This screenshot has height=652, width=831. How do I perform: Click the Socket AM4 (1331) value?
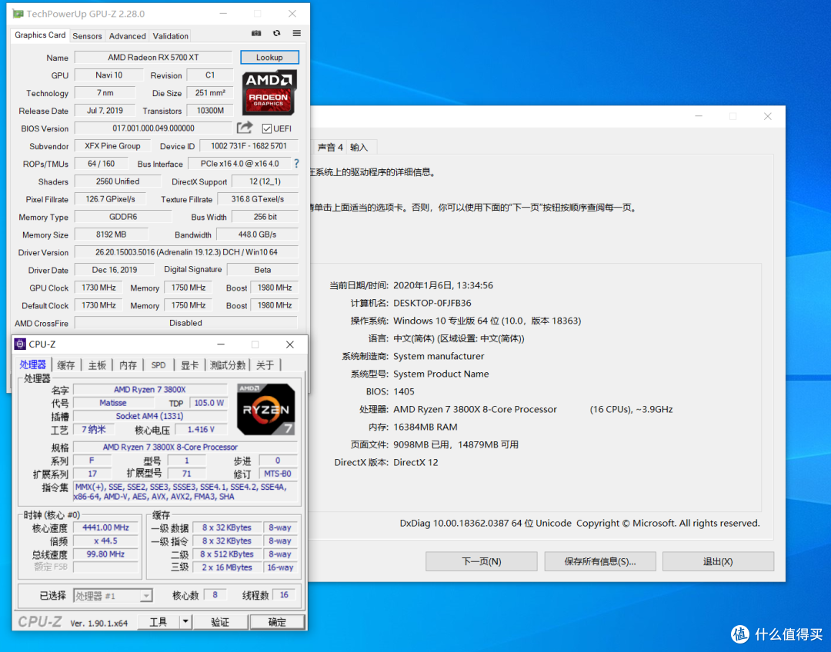pyautogui.click(x=150, y=416)
